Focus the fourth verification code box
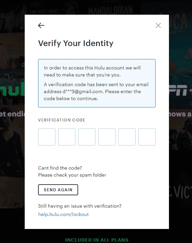The width and height of the screenshot is (192, 243). [107, 137]
